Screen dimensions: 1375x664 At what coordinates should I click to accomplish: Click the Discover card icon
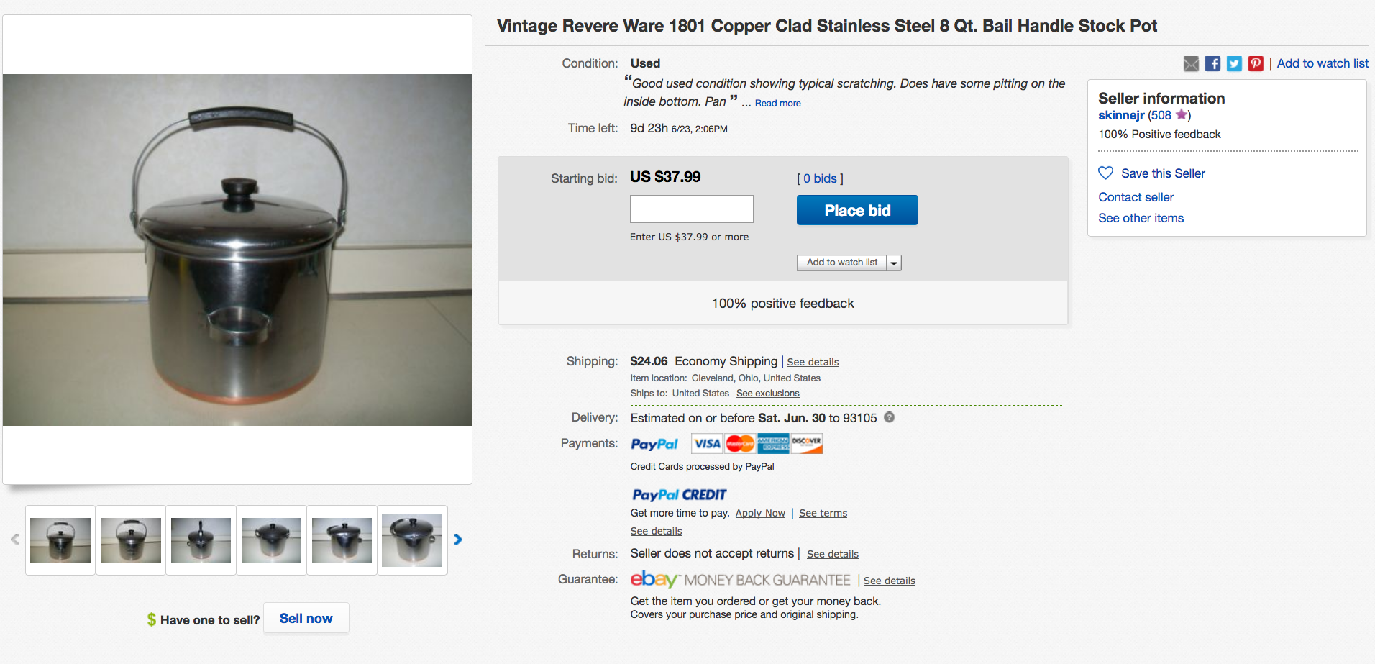(807, 443)
